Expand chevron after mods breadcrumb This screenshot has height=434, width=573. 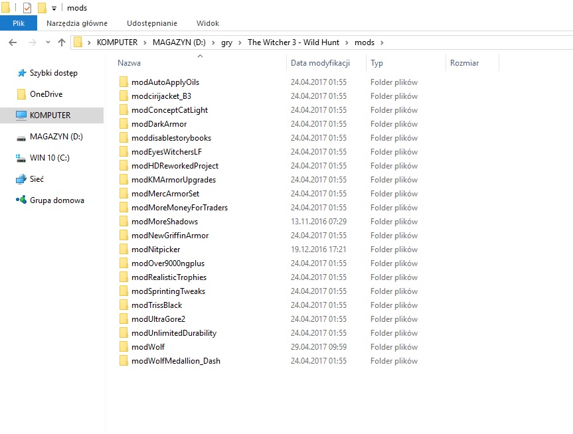click(382, 42)
